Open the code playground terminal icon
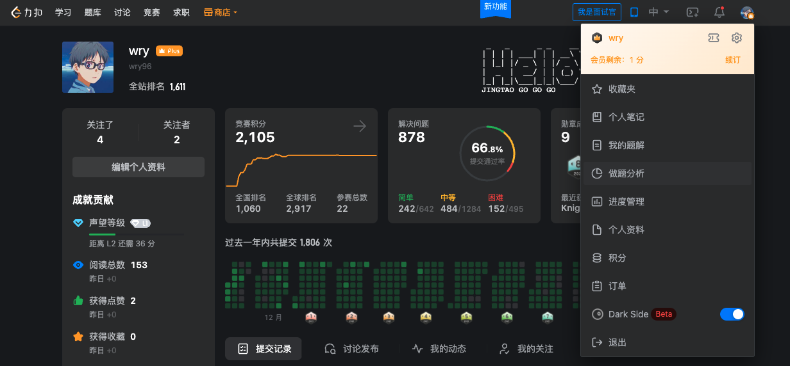This screenshot has height=366, width=790. pos(692,12)
